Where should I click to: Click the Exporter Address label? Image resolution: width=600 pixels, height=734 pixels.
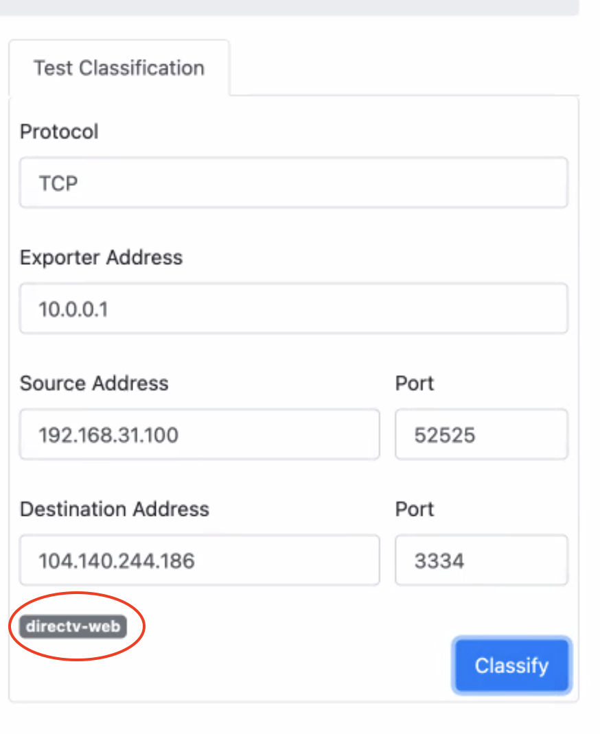coord(101,257)
